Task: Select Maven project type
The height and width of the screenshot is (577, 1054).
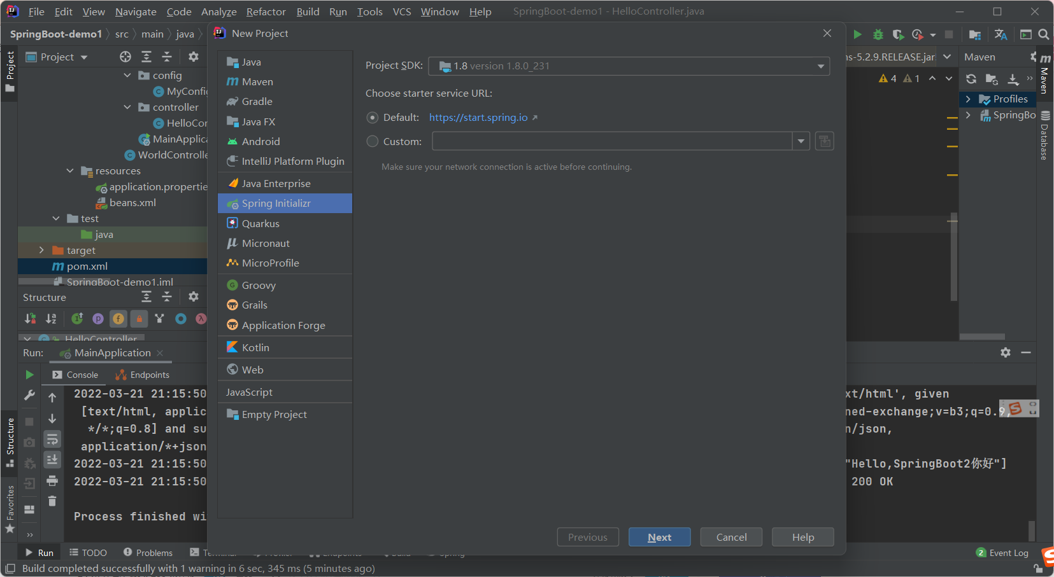Action: pos(285,81)
